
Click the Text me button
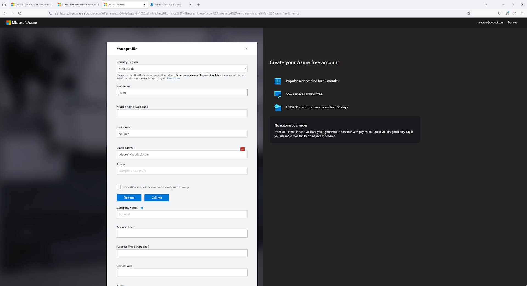(x=129, y=198)
